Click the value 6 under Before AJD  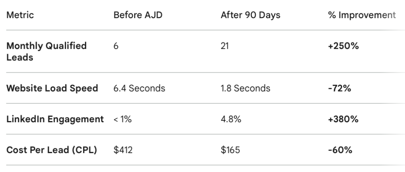[116, 46]
